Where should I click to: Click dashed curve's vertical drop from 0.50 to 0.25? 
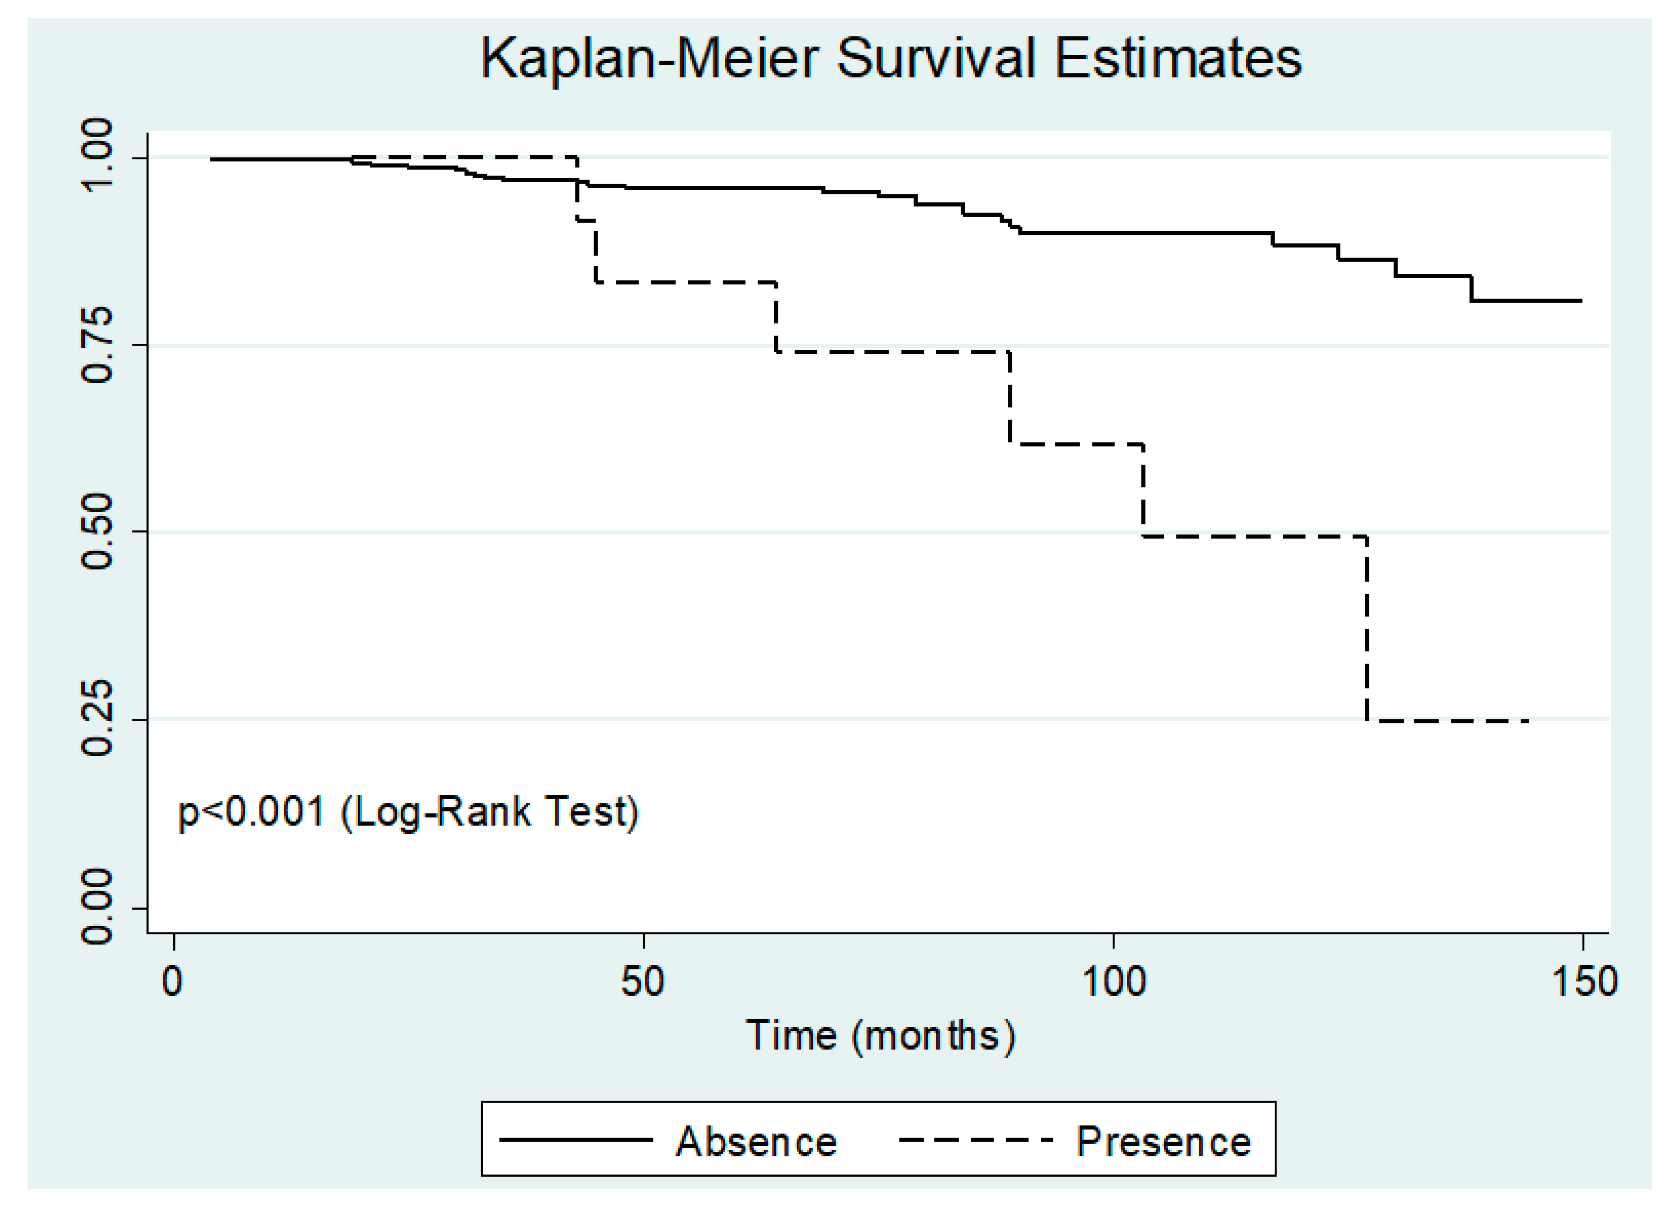(1367, 628)
